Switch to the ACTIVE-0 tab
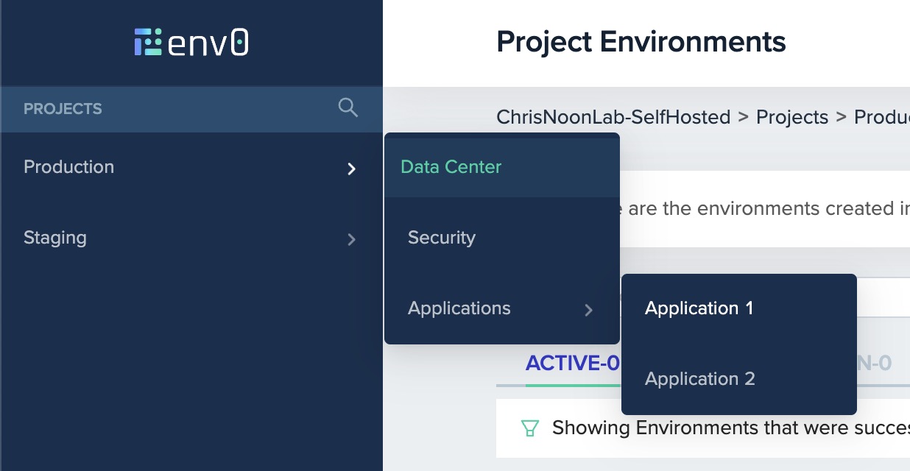Screen dimensions: 910x471 (574, 362)
